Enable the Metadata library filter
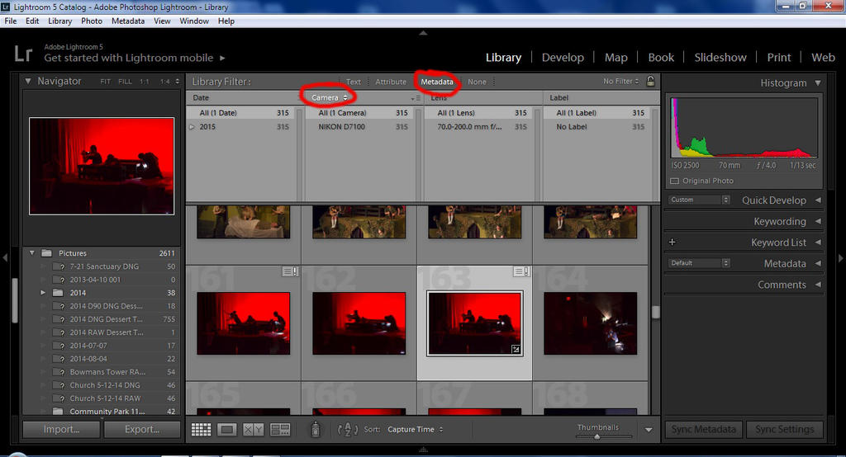Screen dimensions: 846x457 click(436, 82)
